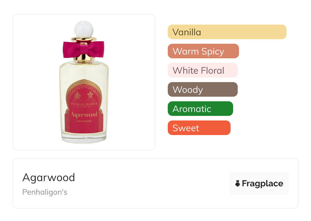Image resolution: width=311 pixels, height=221 pixels.
Task: Select the Aromatic accord bar
Action: 200,109
